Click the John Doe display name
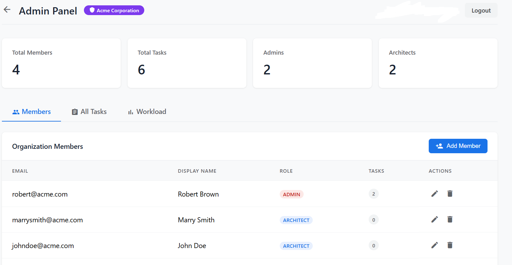Viewport: 512px width, 265px height. click(192, 246)
